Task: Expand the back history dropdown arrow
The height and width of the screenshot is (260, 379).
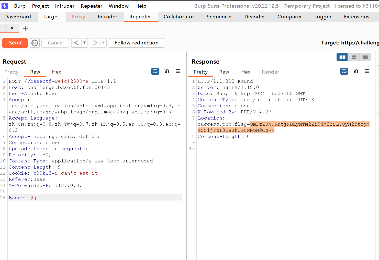Action: tap(84, 43)
